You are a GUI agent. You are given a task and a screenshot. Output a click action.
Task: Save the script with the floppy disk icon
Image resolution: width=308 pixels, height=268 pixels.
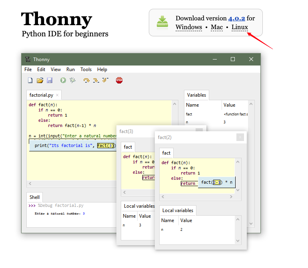[50, 80]
